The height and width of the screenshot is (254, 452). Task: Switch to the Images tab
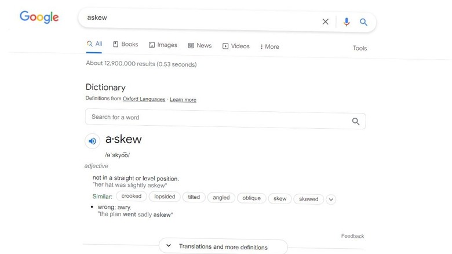163,45
